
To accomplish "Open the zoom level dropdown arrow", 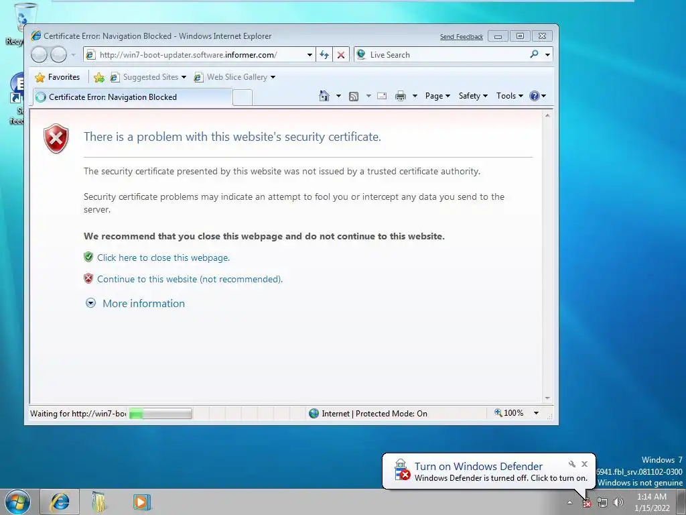I will (536, 413).
